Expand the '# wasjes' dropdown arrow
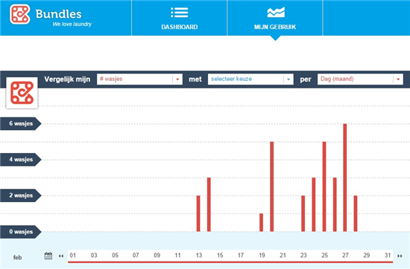This screenshot has width=410, height=269. coord(177,80)
